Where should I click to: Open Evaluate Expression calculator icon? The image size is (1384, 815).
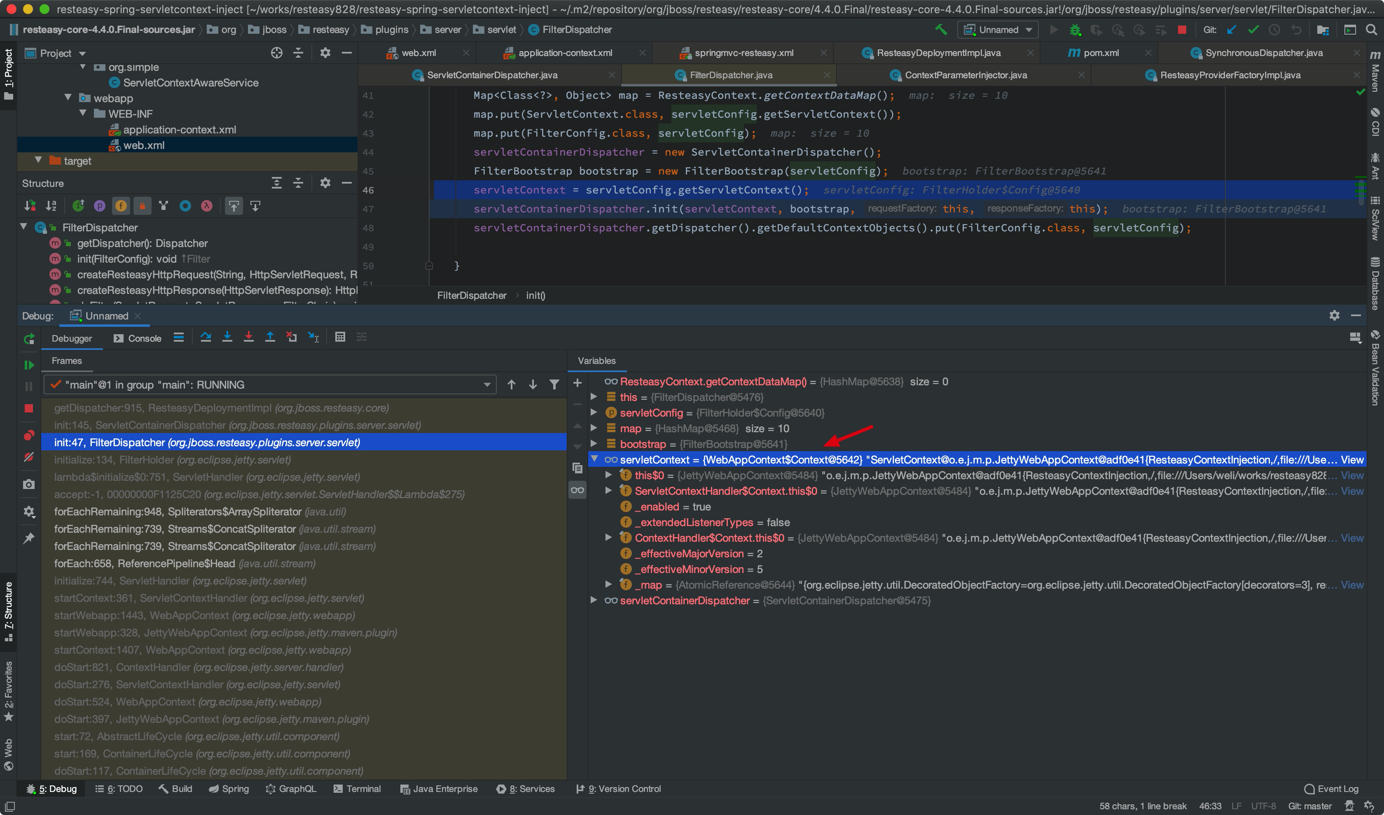tap(340, 337)
